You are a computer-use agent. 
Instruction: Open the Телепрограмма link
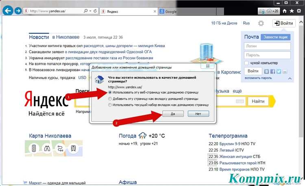228,136
